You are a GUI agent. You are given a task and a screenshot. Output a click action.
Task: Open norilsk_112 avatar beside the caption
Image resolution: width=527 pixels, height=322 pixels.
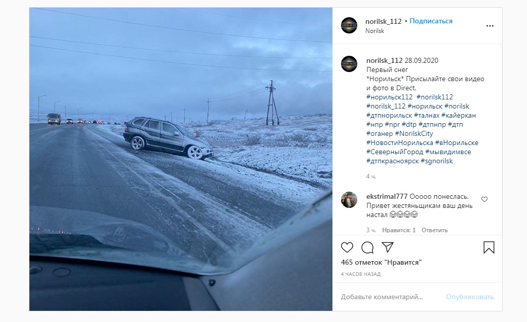click(349, 64)
